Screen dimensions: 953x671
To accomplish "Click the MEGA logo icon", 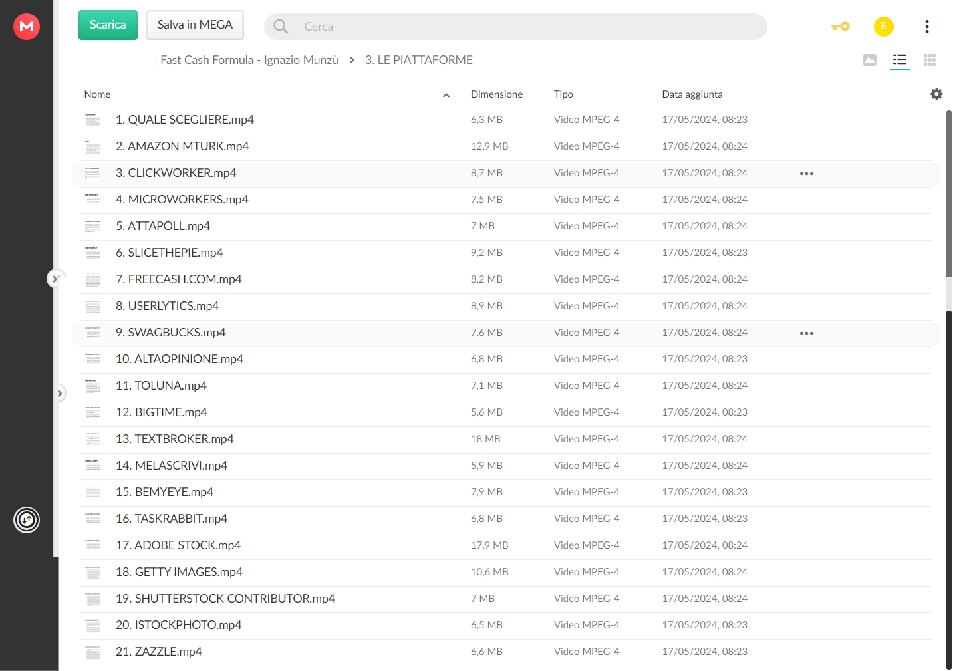I will tap(27, 27).
